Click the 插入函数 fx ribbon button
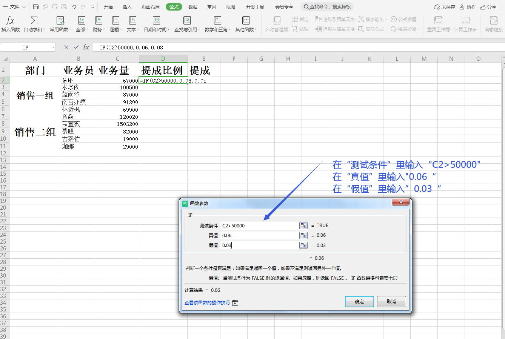The height and width of the screenshot is (339, 505). pyautogui.click(x=11, y=24)
